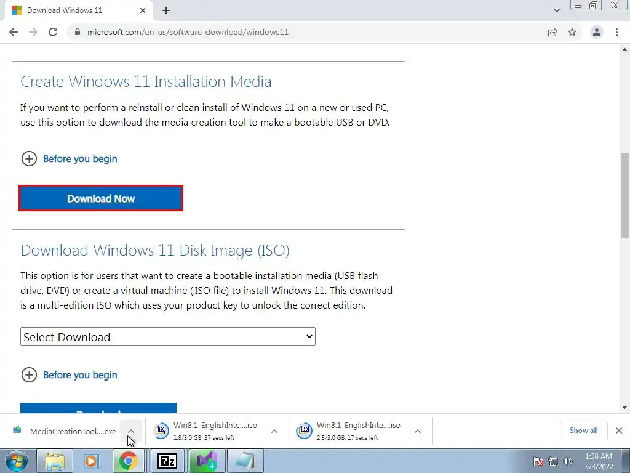Switch to the Download Windows 11 tab
Screen dimensions: 630x473
(x=78, y=10)
